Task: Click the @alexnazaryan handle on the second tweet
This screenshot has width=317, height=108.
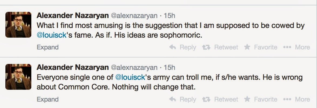Action: tap(134, 67)
